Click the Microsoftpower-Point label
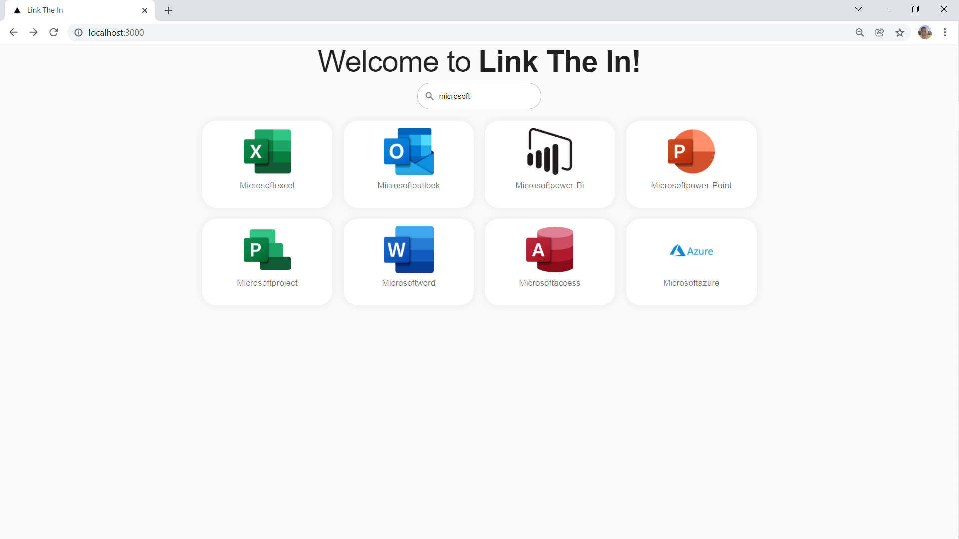 point(691,185)
